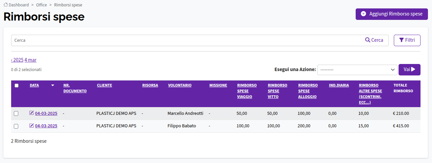Image resolution: width=432 pixels, height=163 pixels.
Task: Click the plus icon in Aggiungi Rimborso spese
Action: 363,14
